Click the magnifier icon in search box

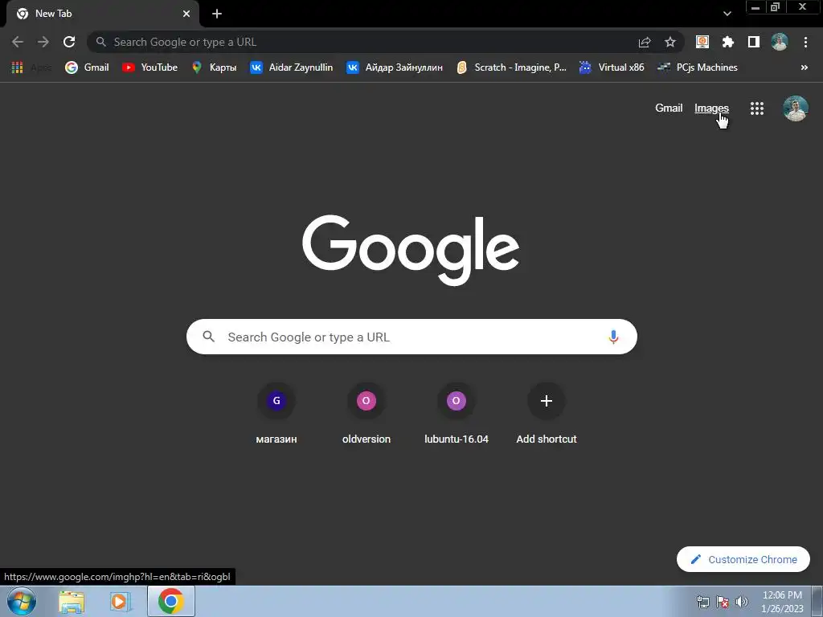[209, 337]
